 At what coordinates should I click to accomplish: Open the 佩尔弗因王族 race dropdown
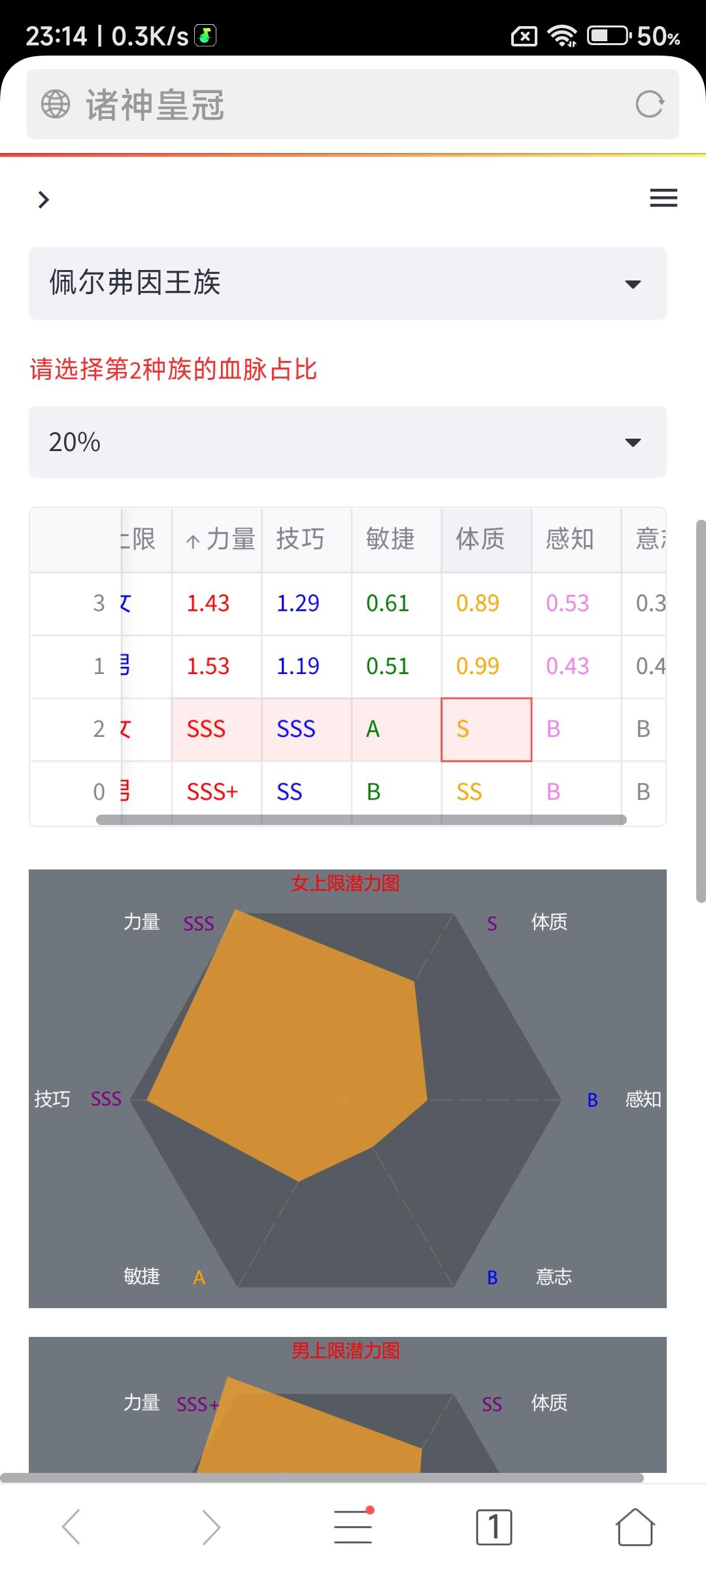pos(348,283)
